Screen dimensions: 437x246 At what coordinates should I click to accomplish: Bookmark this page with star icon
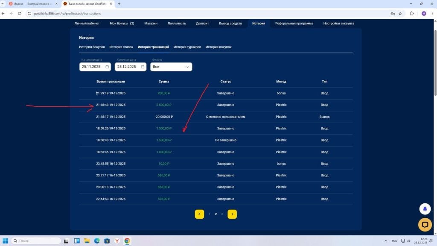(400, 13)
